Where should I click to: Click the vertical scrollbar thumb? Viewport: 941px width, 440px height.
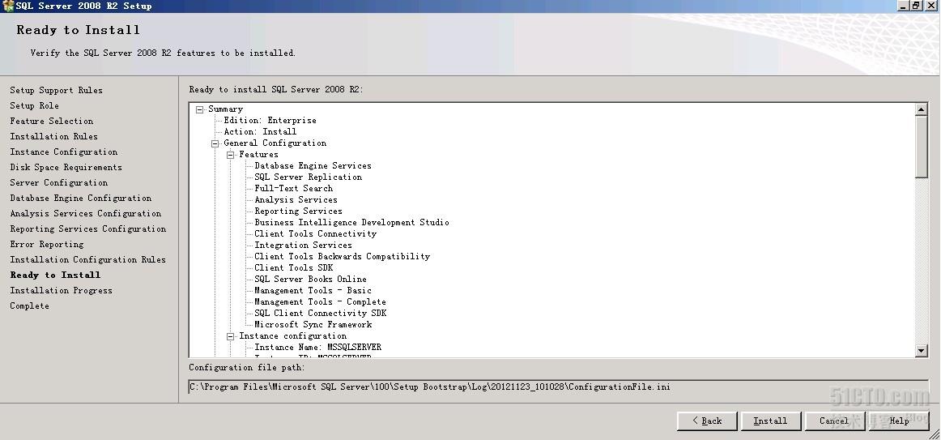tap(922, 147)
